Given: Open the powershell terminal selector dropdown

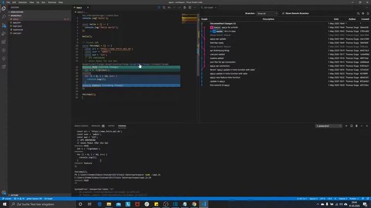Looking at the screenshot, I should (x=329, y=126).
